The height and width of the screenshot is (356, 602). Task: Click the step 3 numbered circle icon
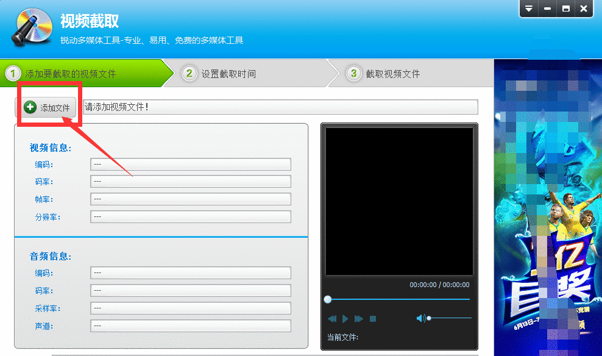pyautogui.click(x=353, y=73)
